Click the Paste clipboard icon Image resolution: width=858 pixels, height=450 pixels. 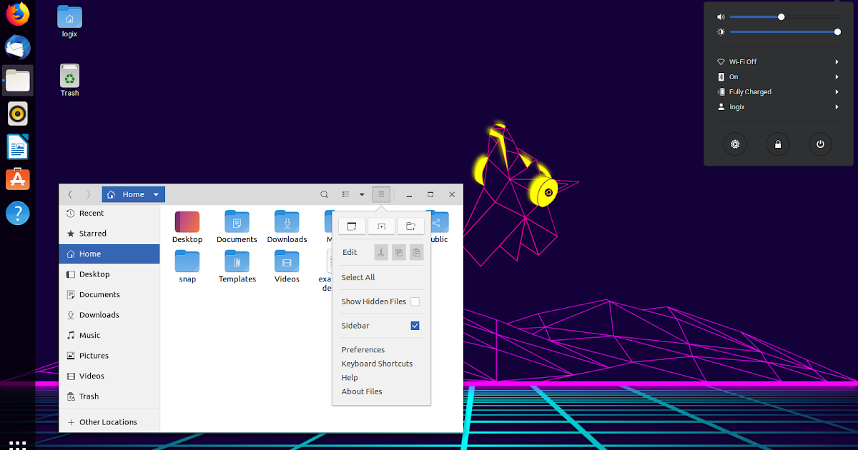pyautogui.click(x=416, y=252)
